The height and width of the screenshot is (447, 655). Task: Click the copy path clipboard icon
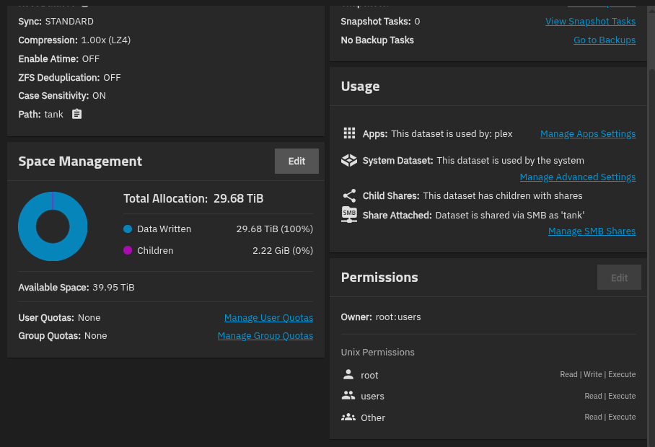(x=77, y=114)
